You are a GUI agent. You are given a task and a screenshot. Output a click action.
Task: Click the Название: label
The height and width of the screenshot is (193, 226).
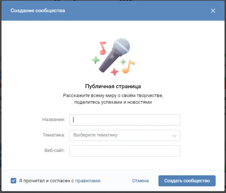[54, 119]
